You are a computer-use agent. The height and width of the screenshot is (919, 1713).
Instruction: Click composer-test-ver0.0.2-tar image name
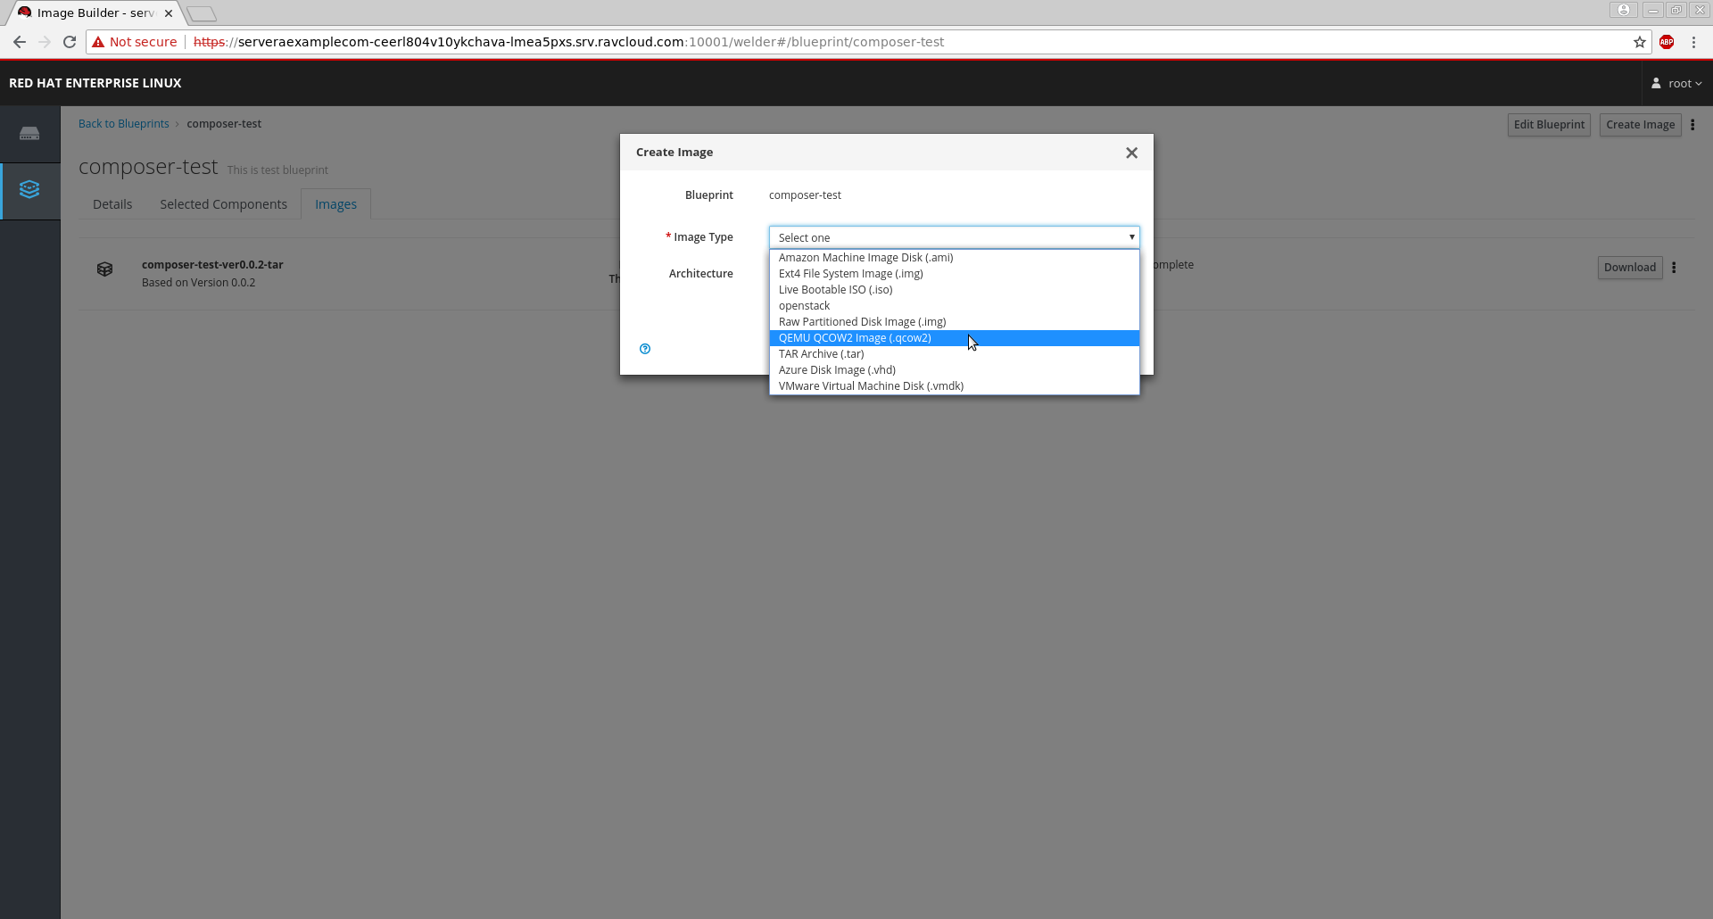pos(212,265)
